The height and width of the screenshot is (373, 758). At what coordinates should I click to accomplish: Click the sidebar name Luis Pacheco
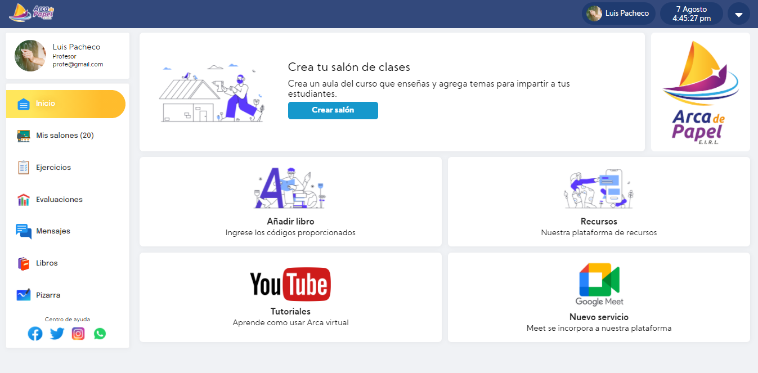pos(77,47)
